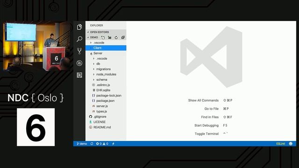Click the Collapse All folders icon

point(123,37)
